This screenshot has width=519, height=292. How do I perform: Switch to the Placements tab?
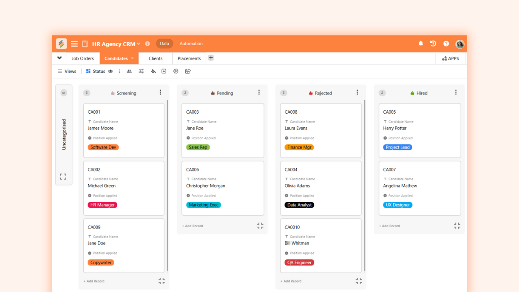(x=189, y=58)
